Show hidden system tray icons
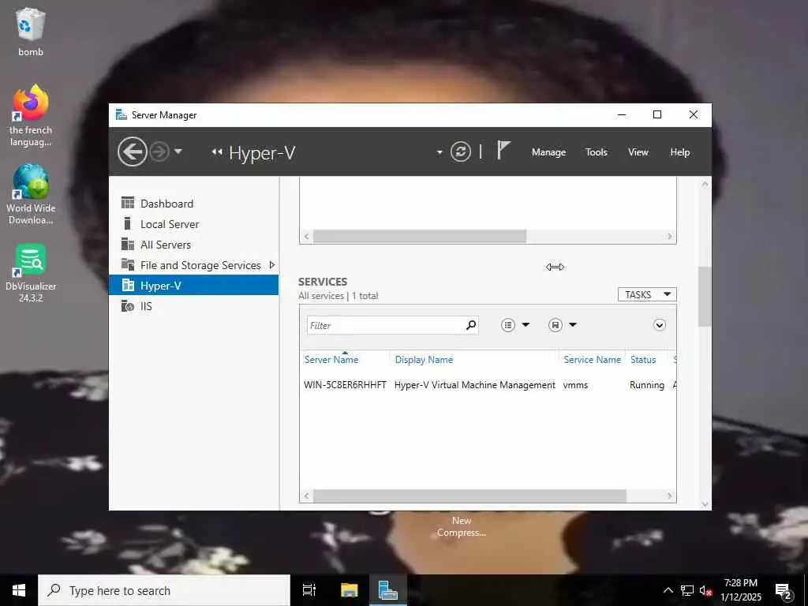This screenshot has width=808, height=606. [x=668, y=590]
